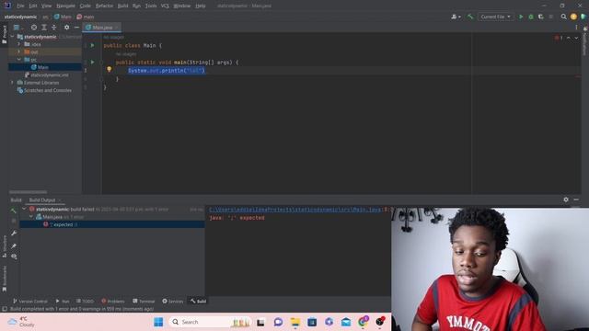Rebuild using green hammer in Build panel
Screen dimensions: 589x331
[x=14, y=211]
